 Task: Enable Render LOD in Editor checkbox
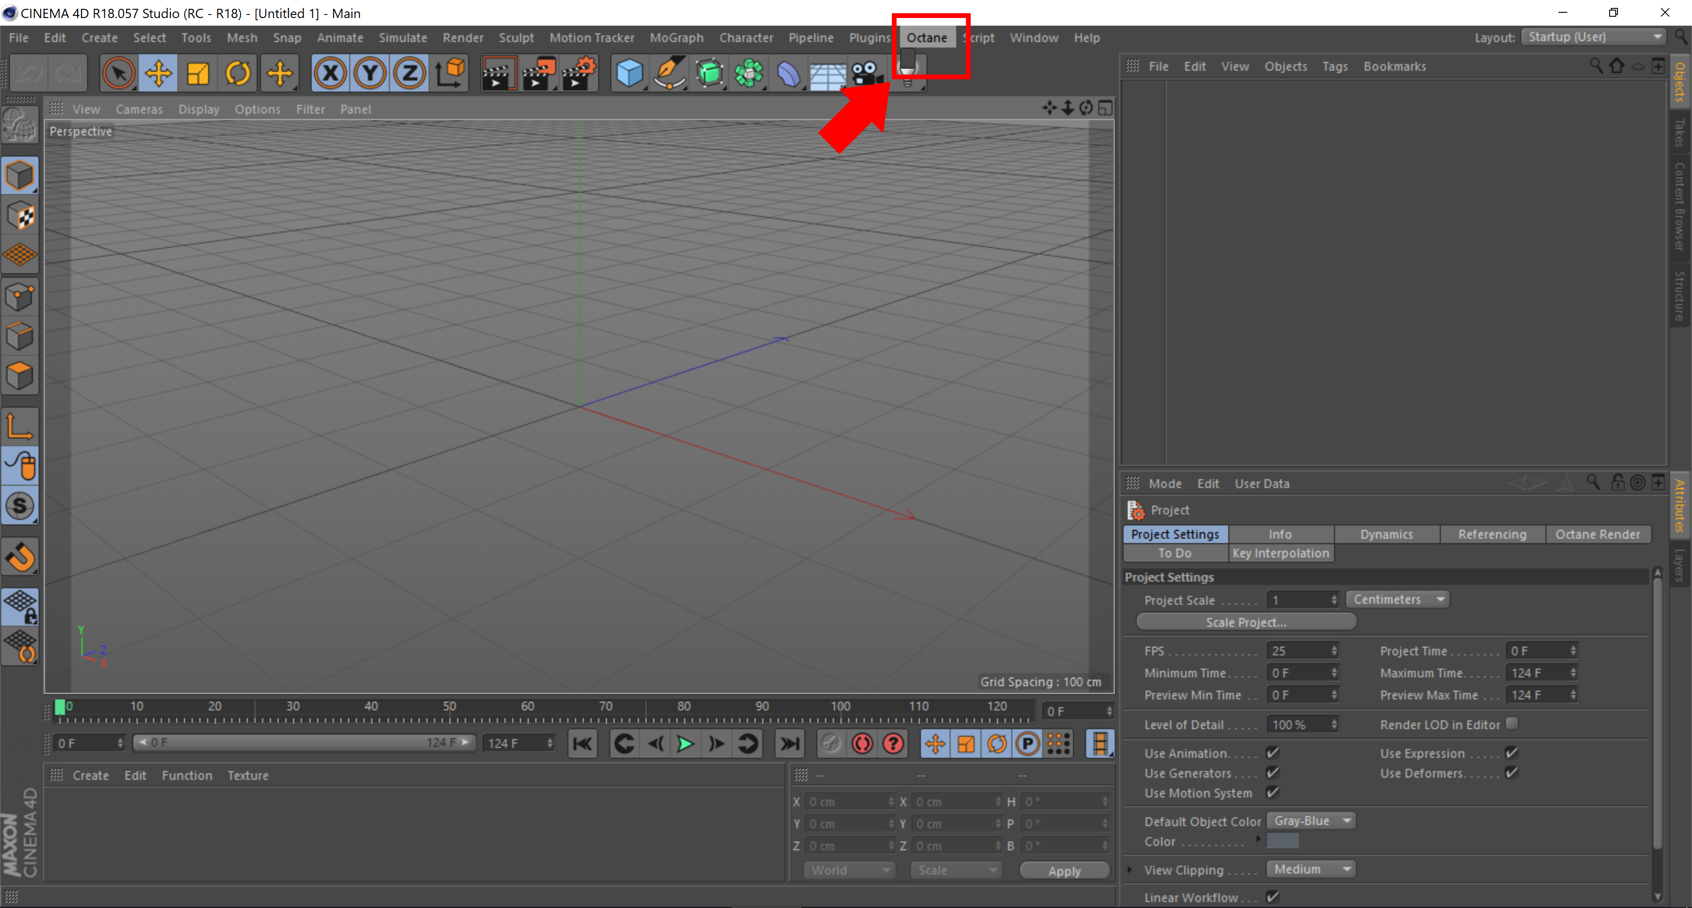(x=1511, y=723)
